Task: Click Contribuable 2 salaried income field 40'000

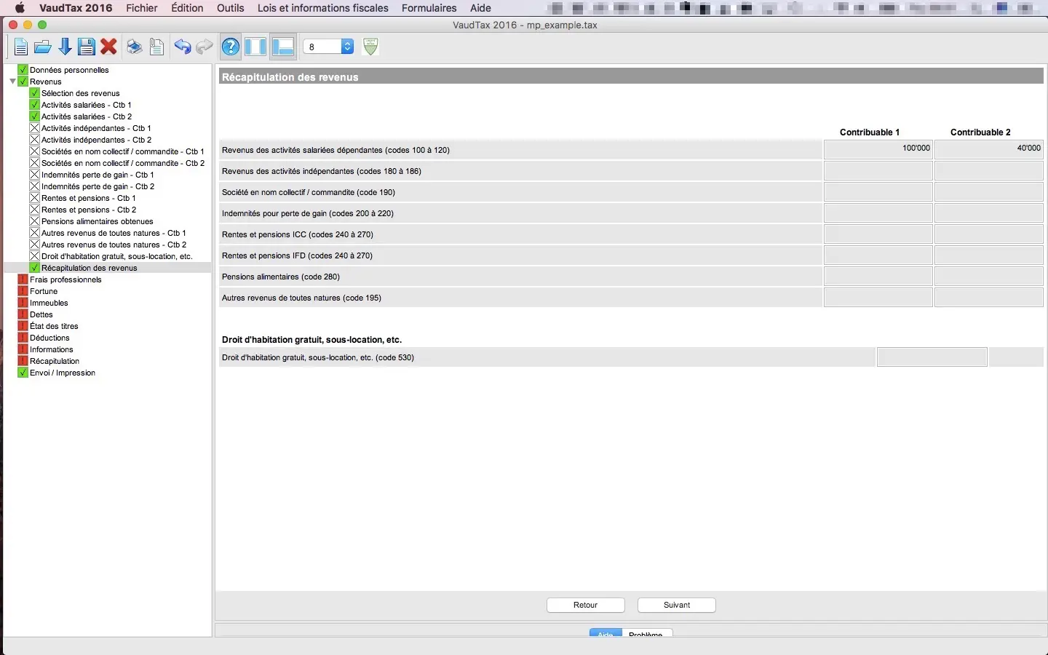Action: 989,150
